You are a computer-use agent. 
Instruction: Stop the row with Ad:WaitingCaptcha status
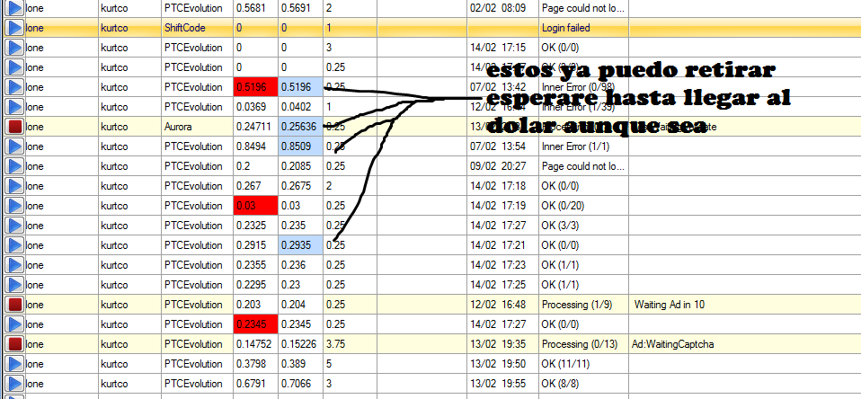coord(14,344)
